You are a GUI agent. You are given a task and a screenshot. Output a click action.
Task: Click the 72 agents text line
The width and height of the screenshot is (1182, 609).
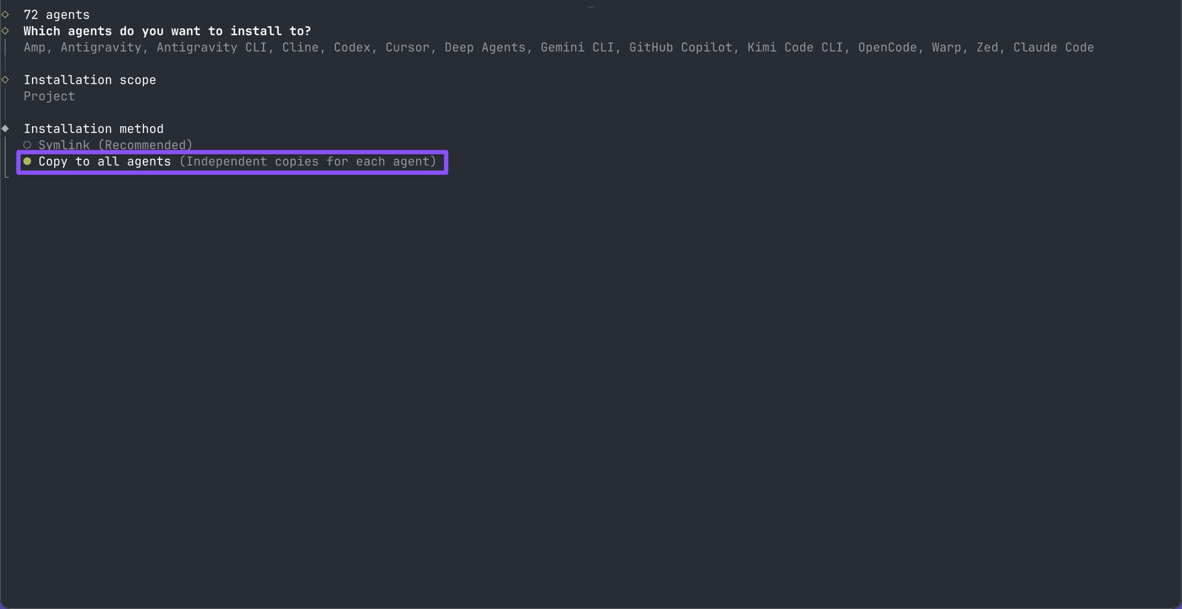[x=57, y=15]
